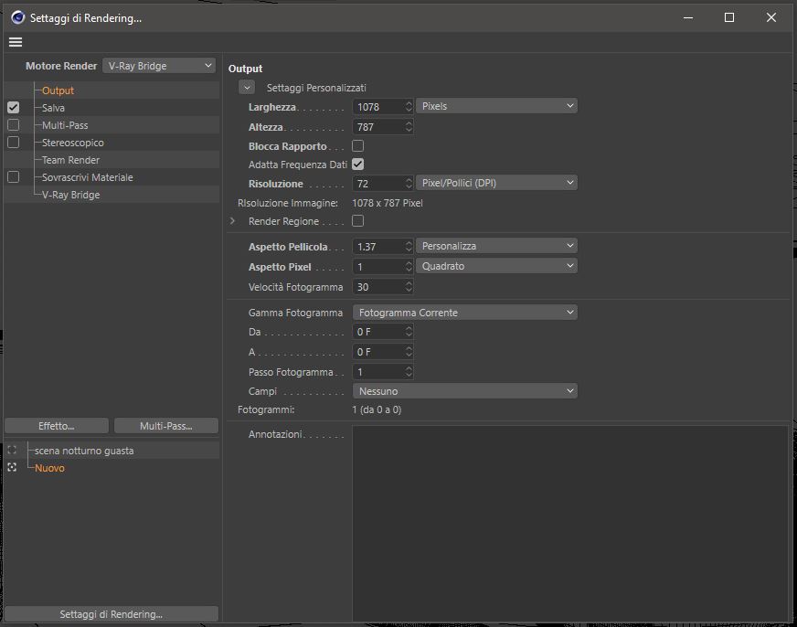The height and width of the screenshot is (627, 797).
Task: Select the Salva section
Action: click(x=53, y=108)
